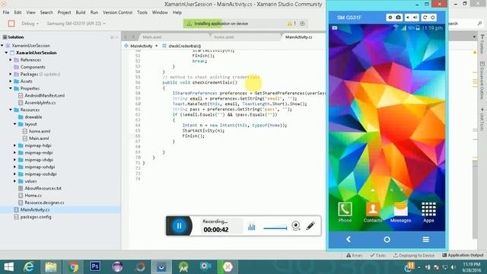487x274 pixels.
Task: Toggle the recorder webcam icon
Action: [296, 226]
